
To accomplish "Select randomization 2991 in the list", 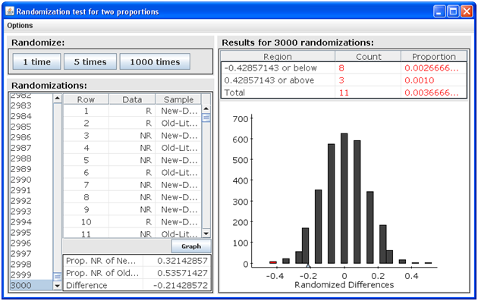I will (x=31, y=190).
